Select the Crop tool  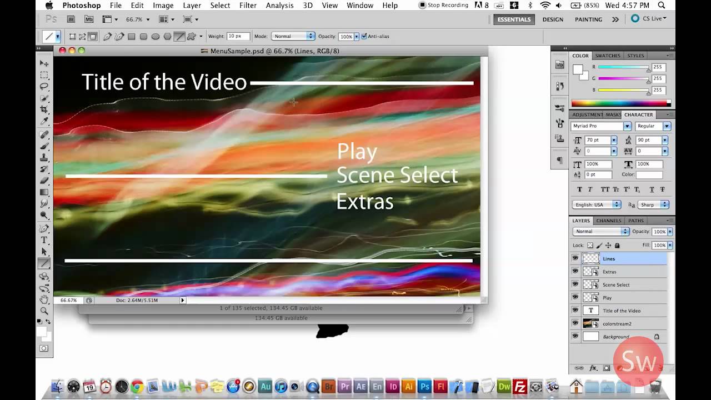[x=44, y=110]
